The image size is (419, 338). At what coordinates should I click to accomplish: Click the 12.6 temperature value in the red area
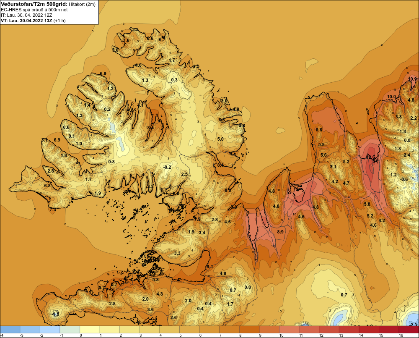[371, 157]
